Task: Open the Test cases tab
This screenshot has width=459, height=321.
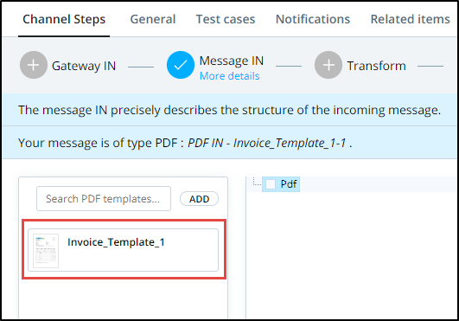Action: pos(226,19)
